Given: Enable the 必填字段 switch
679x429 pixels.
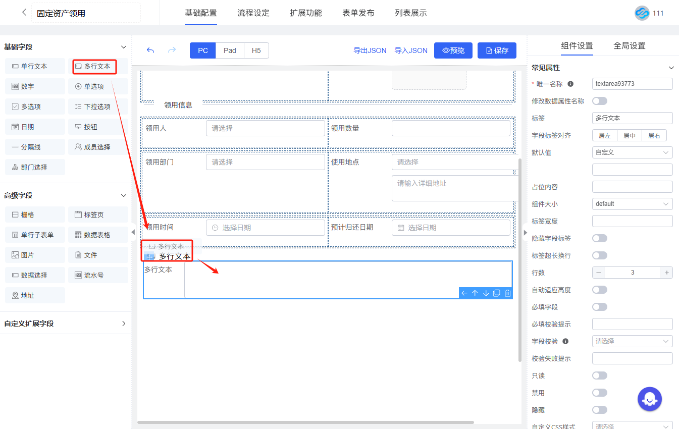Looking at the screenshot, I should click(599, 307).
